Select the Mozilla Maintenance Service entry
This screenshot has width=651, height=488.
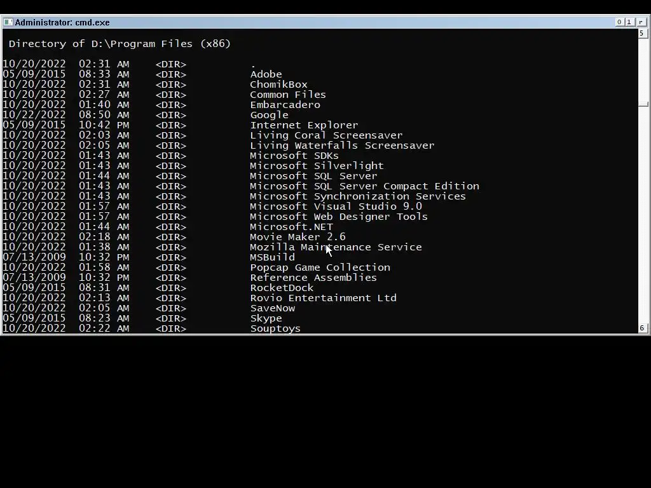point(336,247)
